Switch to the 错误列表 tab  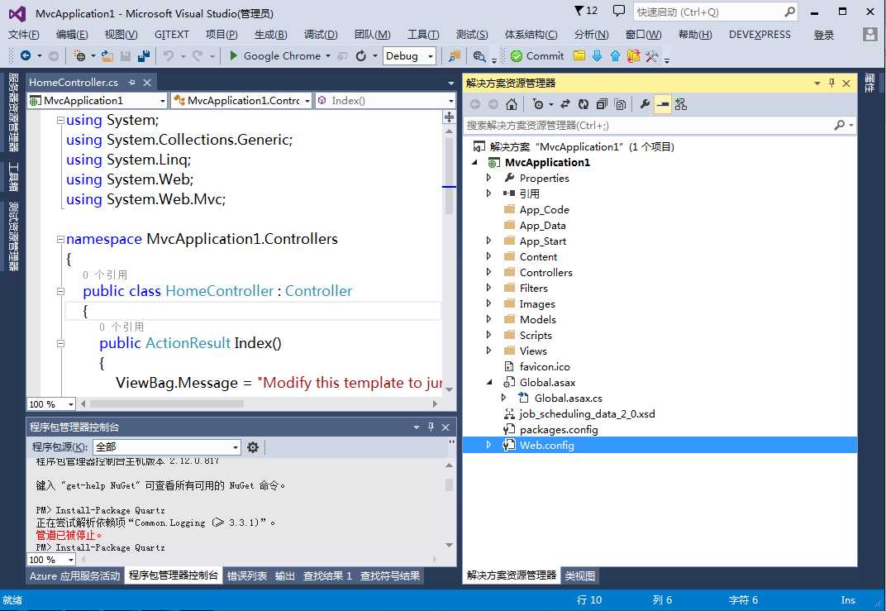pos(247,576)
